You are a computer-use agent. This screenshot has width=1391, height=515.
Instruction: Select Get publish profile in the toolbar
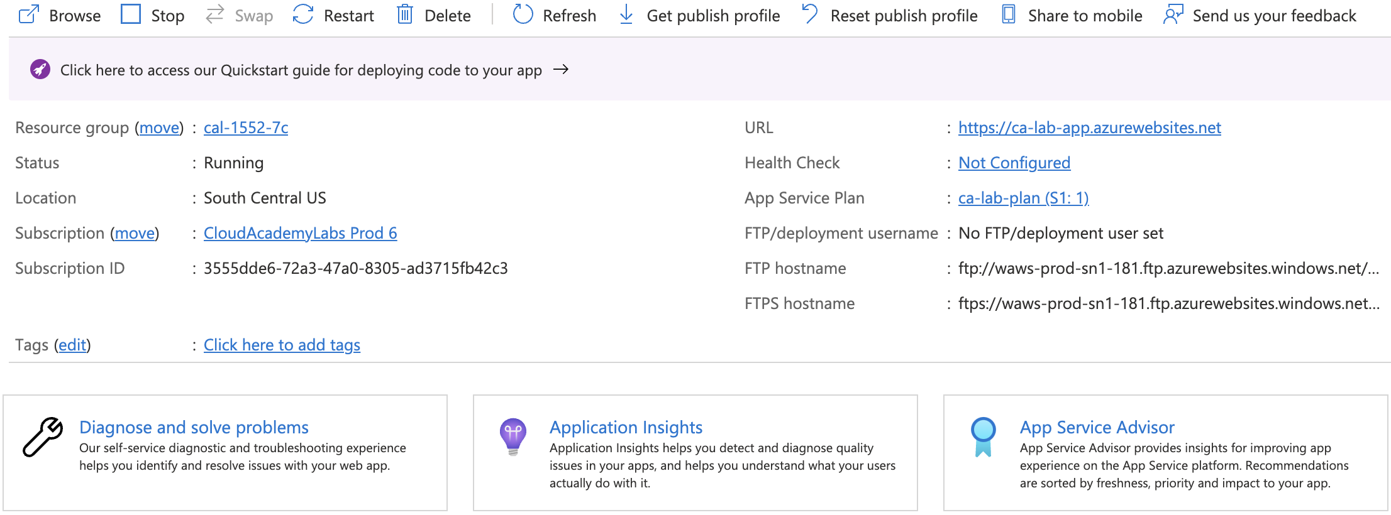(713, 16)
